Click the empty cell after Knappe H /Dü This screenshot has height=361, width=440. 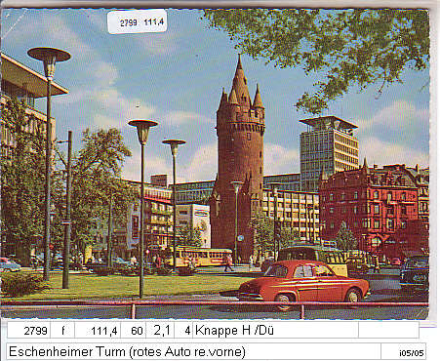388,331
